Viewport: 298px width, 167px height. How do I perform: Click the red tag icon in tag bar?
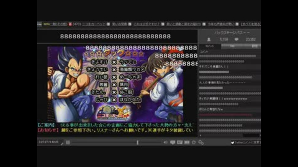coord(70,24)
